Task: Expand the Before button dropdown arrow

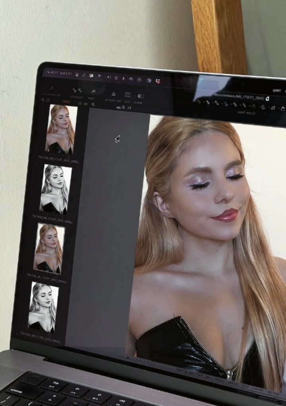Action: 135,96
